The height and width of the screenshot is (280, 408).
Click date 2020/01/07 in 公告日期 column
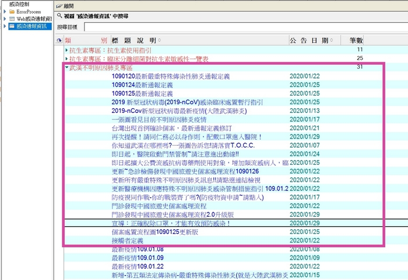pyautogui.click(x=305, y=146)
